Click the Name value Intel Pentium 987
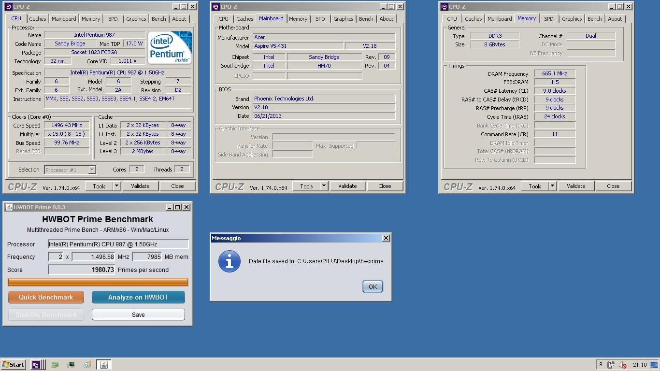This screenshot has height=371, width=660. point(94,35)
